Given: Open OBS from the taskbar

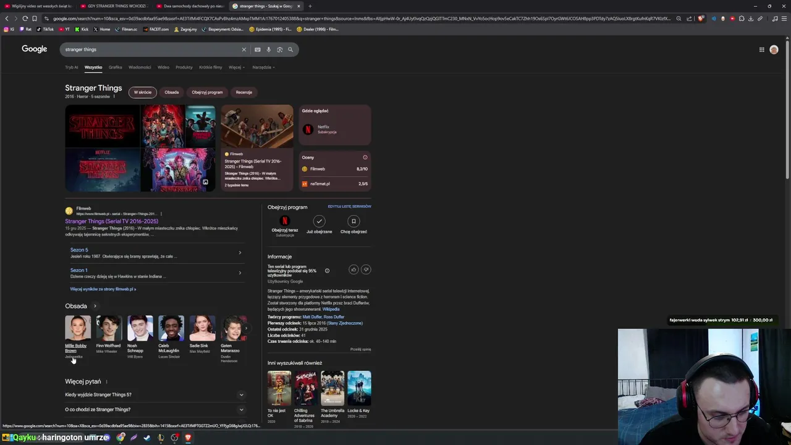Looking at the screenshot, I should point(175,438).
